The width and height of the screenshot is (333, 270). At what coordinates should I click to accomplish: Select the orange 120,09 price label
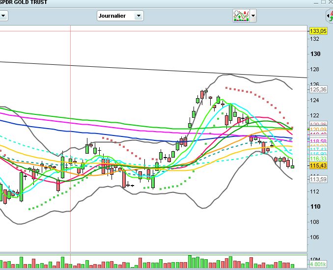point(318,129)
